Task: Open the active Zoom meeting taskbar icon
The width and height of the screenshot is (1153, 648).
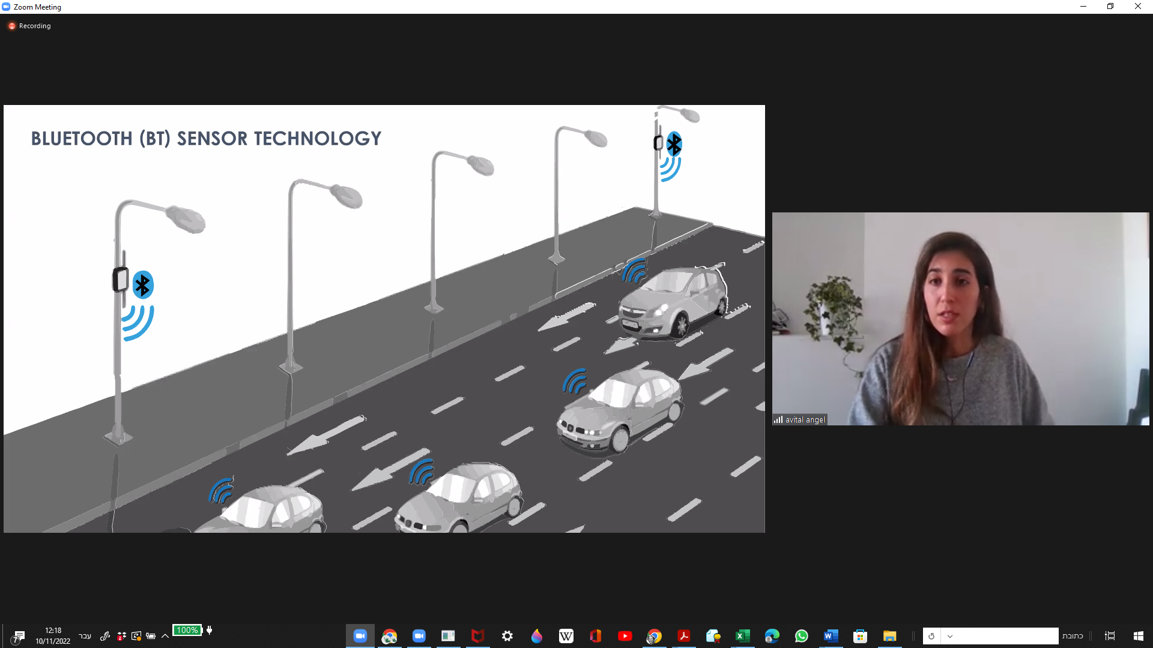Action: [x=360, y=636]
